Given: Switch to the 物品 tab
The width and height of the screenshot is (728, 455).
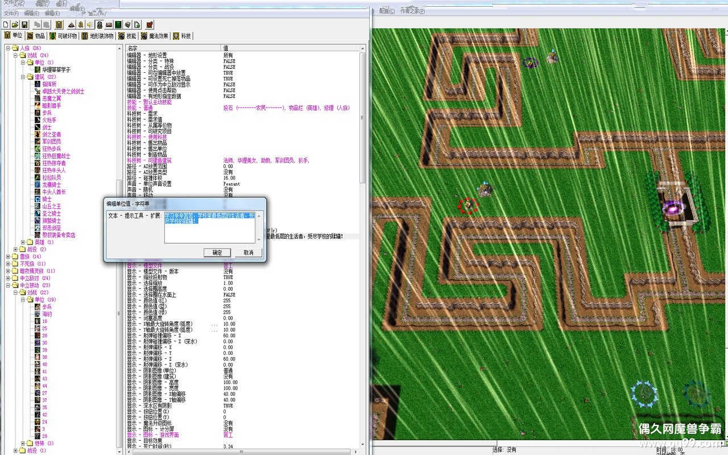Looking at the screenshot, I should click(36, 36).
